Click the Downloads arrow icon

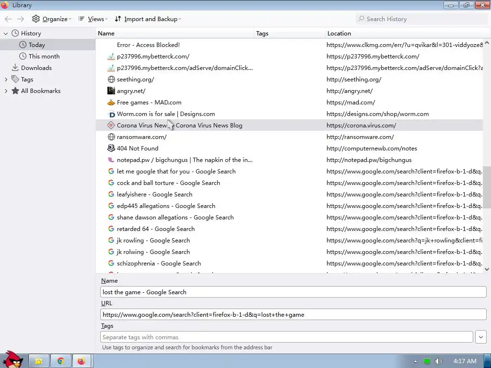(x=15, y=68)
